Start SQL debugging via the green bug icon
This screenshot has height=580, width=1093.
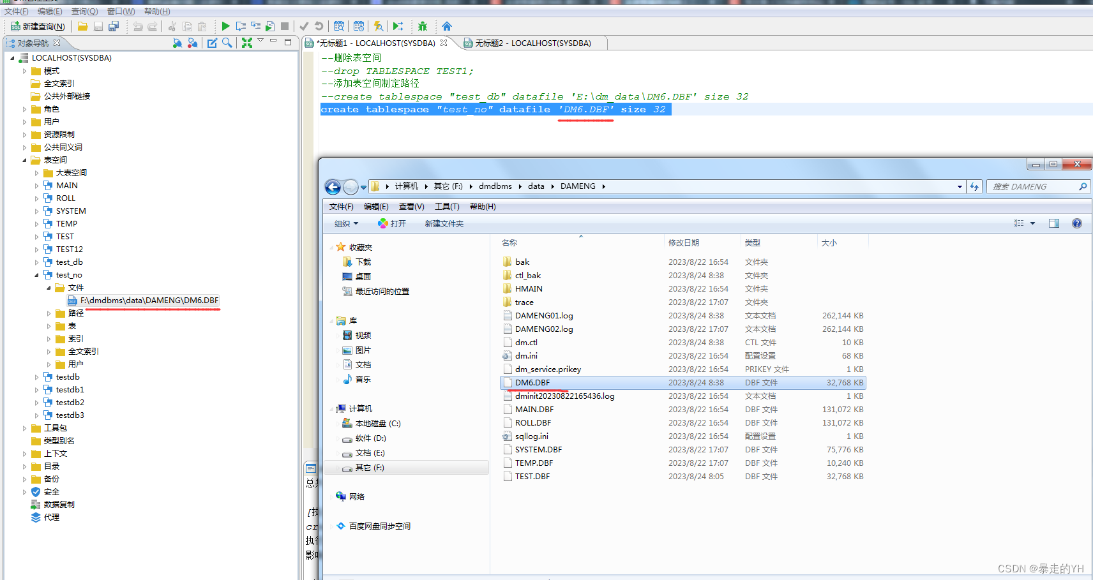[x=423, y=26]
